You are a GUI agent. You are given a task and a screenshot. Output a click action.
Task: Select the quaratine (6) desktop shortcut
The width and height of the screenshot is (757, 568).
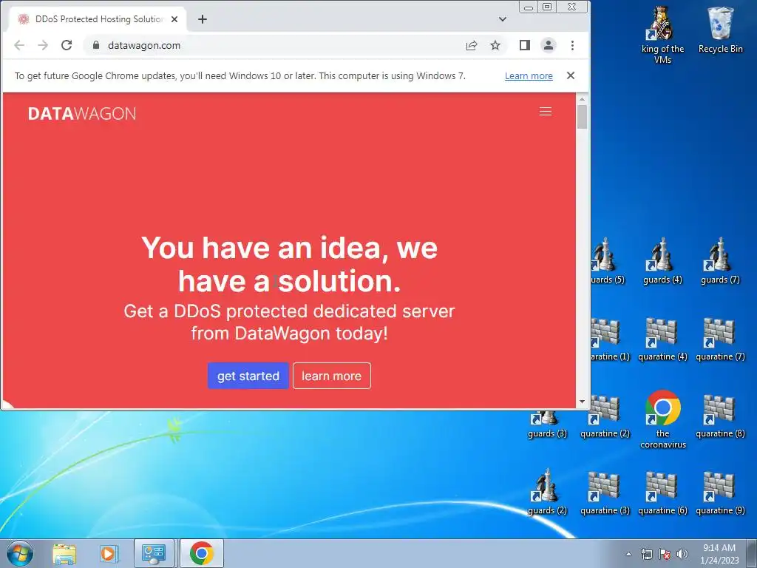click(x=662, y=493)
